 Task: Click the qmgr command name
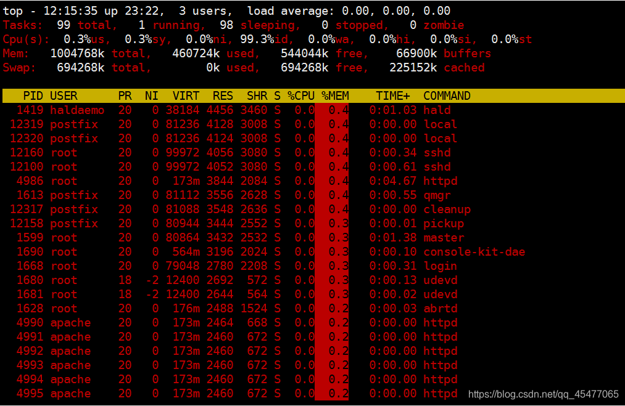tap(437, 195)
